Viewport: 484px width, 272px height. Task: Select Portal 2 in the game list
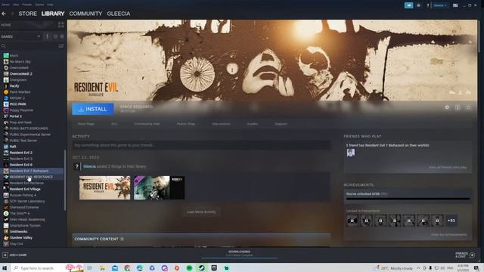tap(16, 116)
